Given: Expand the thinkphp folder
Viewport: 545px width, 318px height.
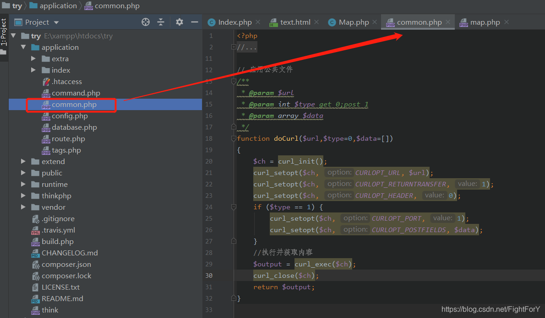Looking at the screenshot, I should click(23, 196).
